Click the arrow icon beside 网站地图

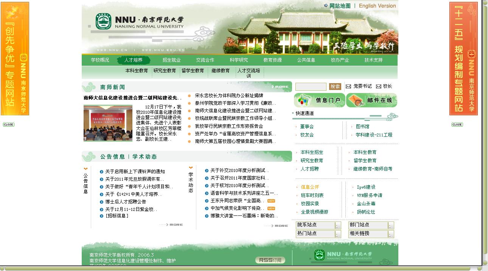326,6
